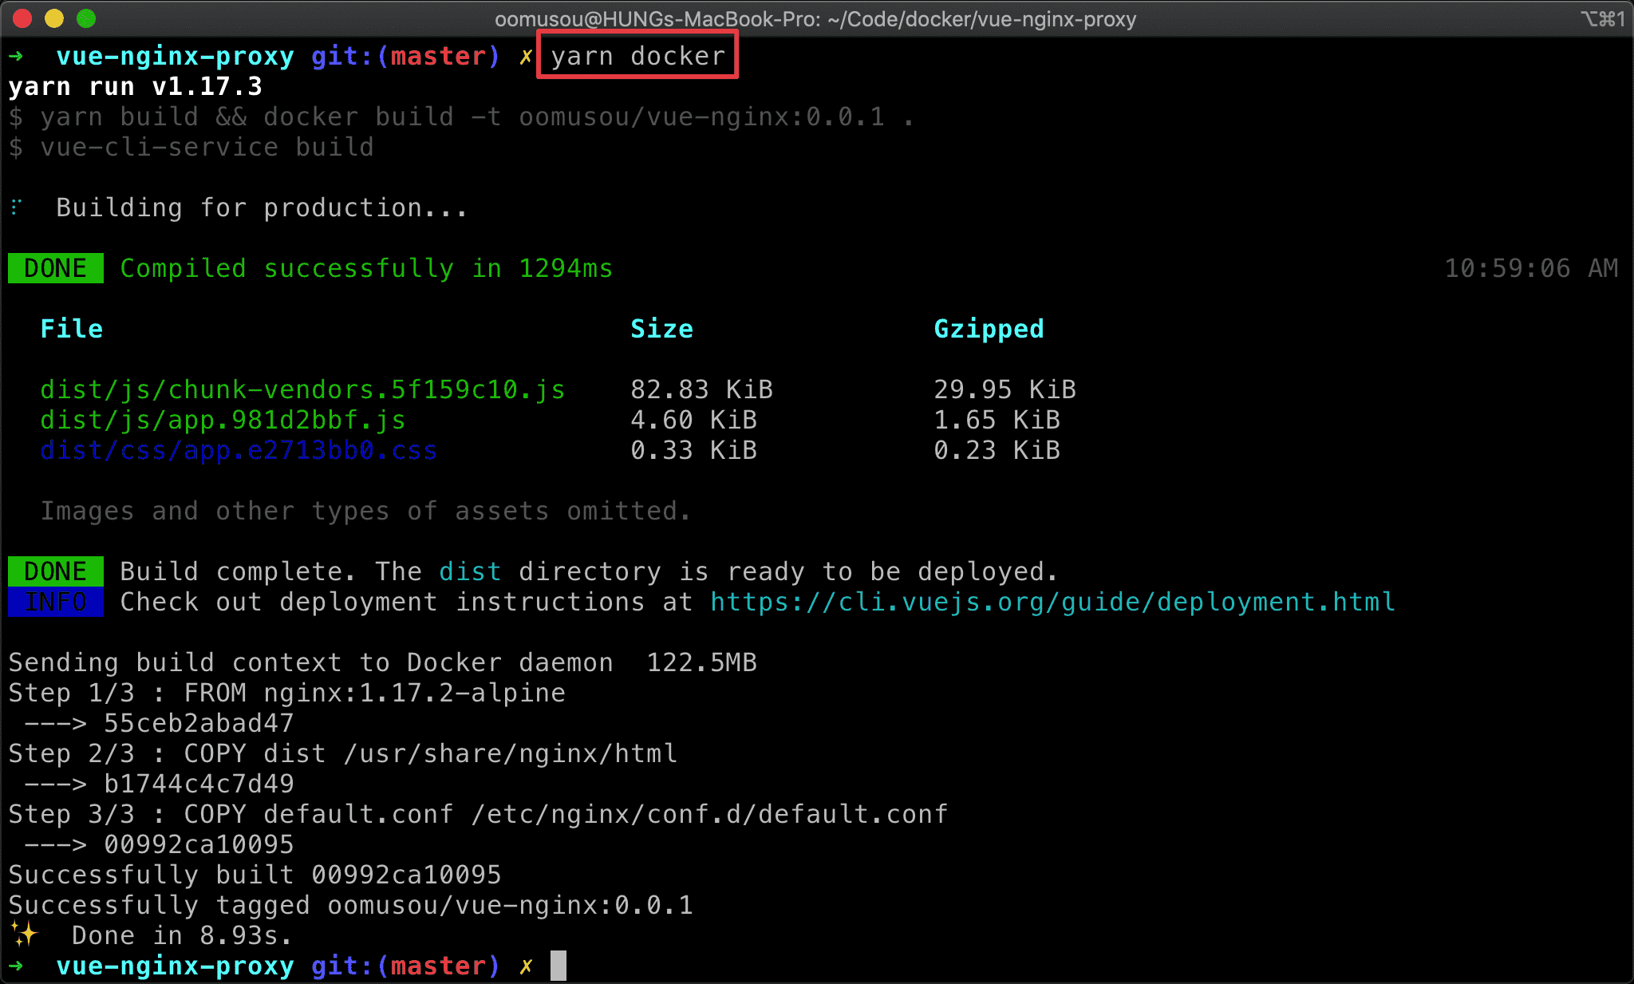Screen dimensions: 1634x984
Task: Click the green zoom window button
Action: pos(86,18)
